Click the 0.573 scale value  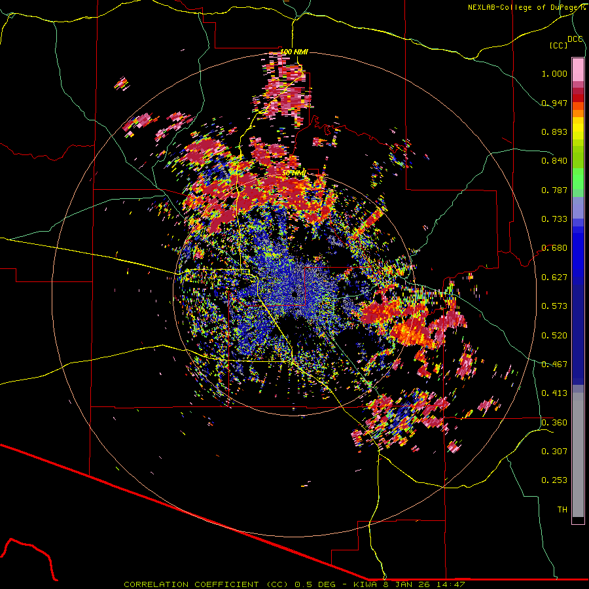point(554,306)
